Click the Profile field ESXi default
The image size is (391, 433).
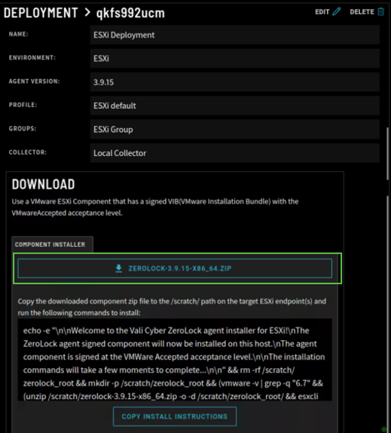coord(234,106)
